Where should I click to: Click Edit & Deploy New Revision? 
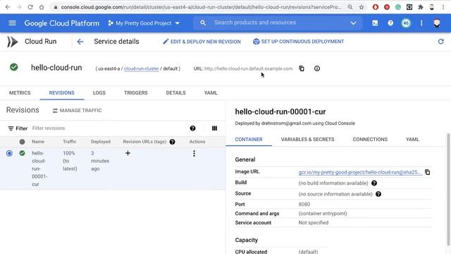click(202, 42)
